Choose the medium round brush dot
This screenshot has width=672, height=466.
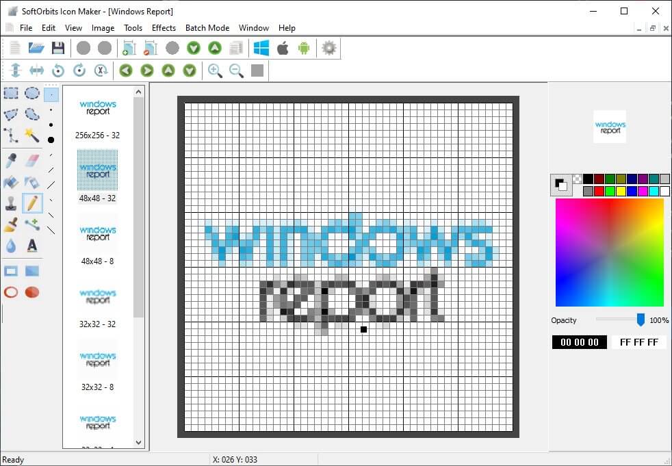[51, 125]
